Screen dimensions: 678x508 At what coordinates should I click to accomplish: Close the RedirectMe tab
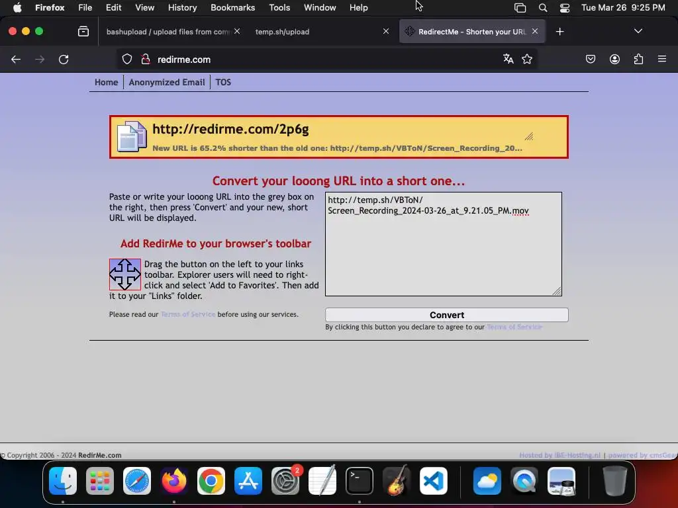click(535, 31)
